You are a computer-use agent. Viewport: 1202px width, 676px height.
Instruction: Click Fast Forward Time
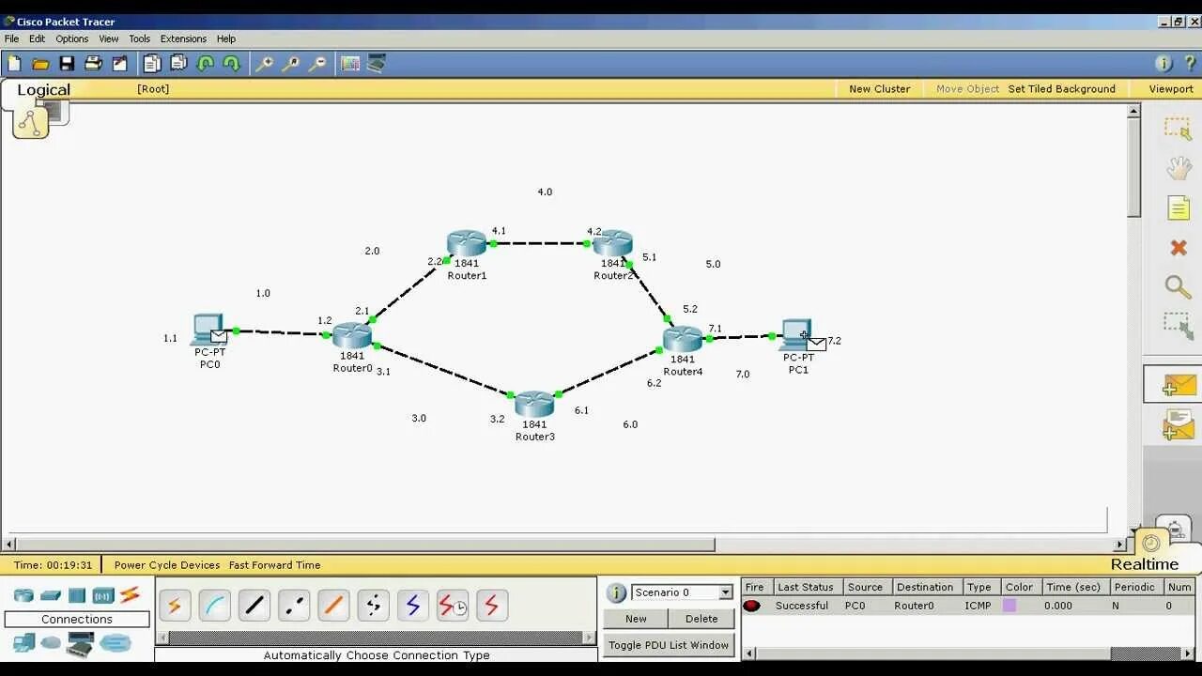tap(275, 565)
